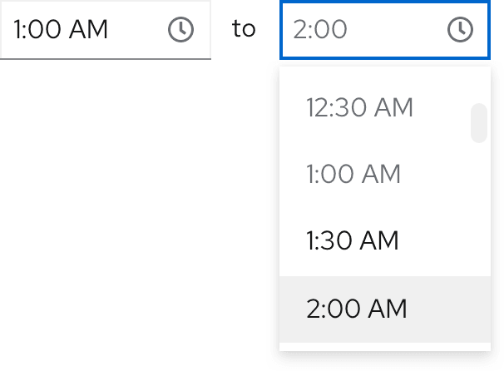Click the clock icon in end time field

click(460, 30)
